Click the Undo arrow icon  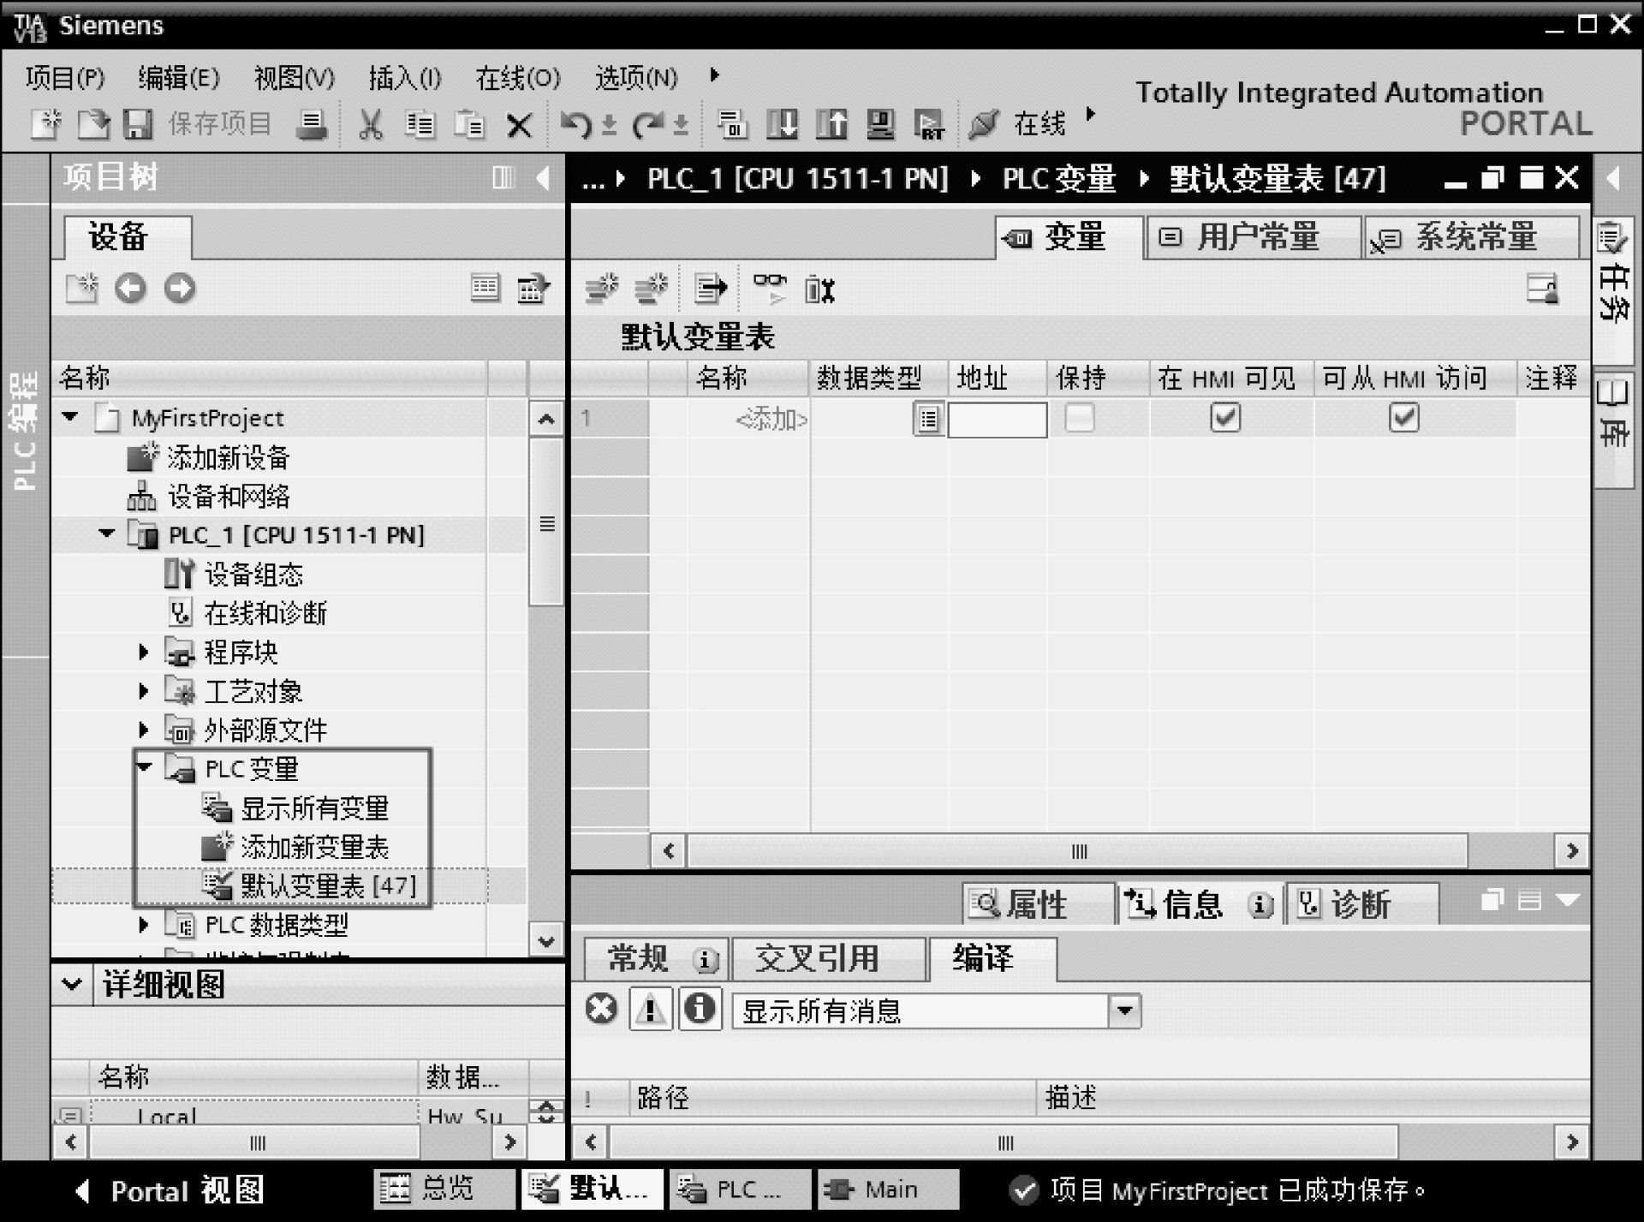[575, 125]
